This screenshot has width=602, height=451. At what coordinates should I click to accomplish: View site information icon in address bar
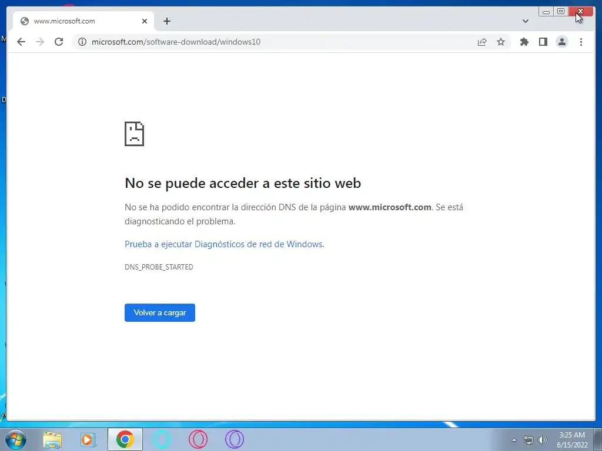[82, 42]
